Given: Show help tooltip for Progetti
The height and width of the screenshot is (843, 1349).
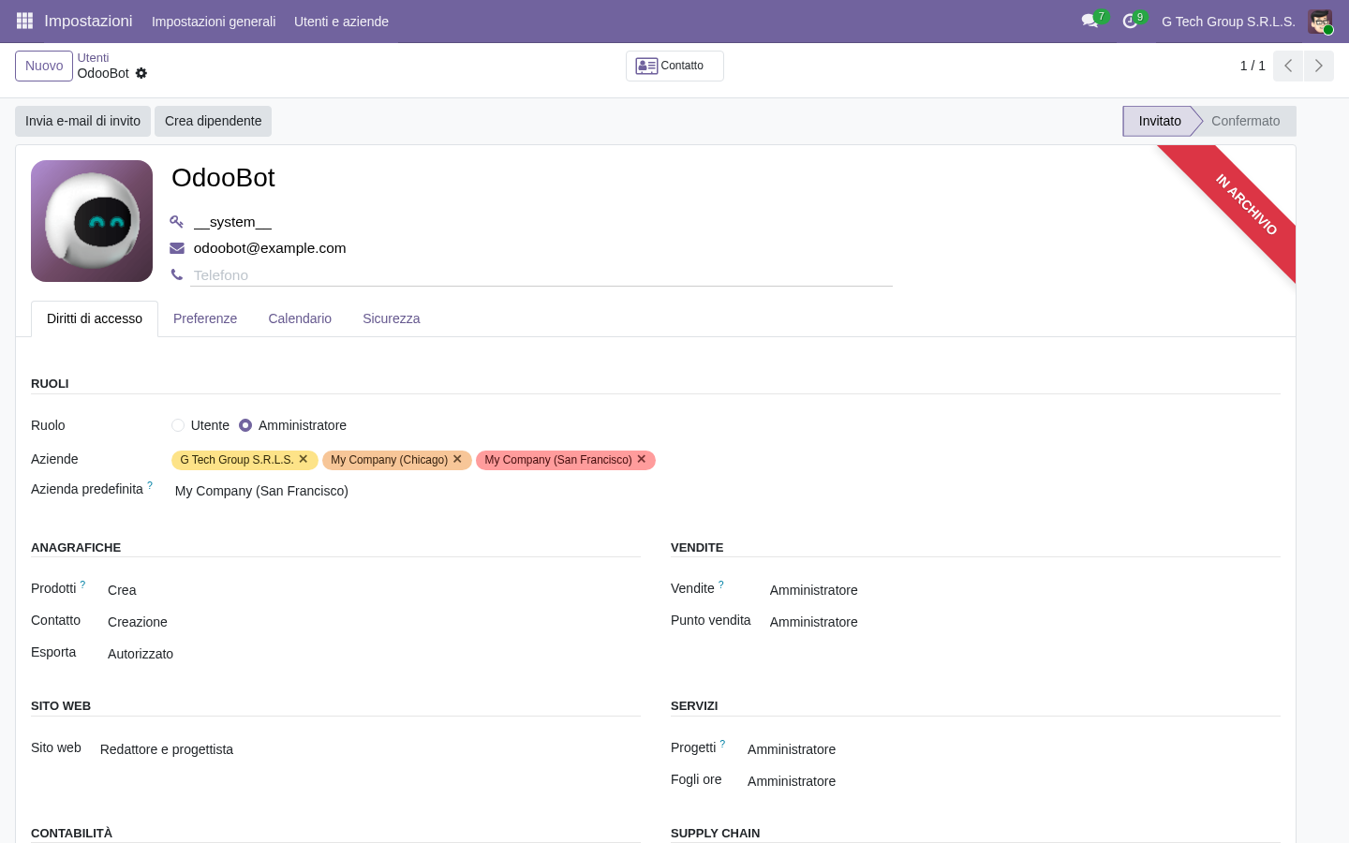Looking at the screenshot, I should [x=722, y=744].
